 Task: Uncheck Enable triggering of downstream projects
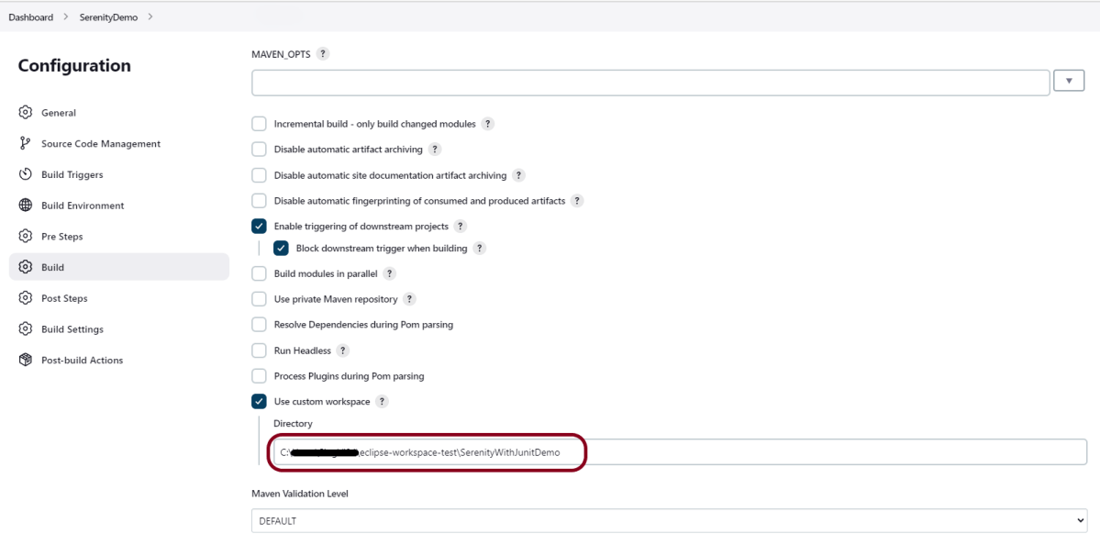tap(259, 227)
